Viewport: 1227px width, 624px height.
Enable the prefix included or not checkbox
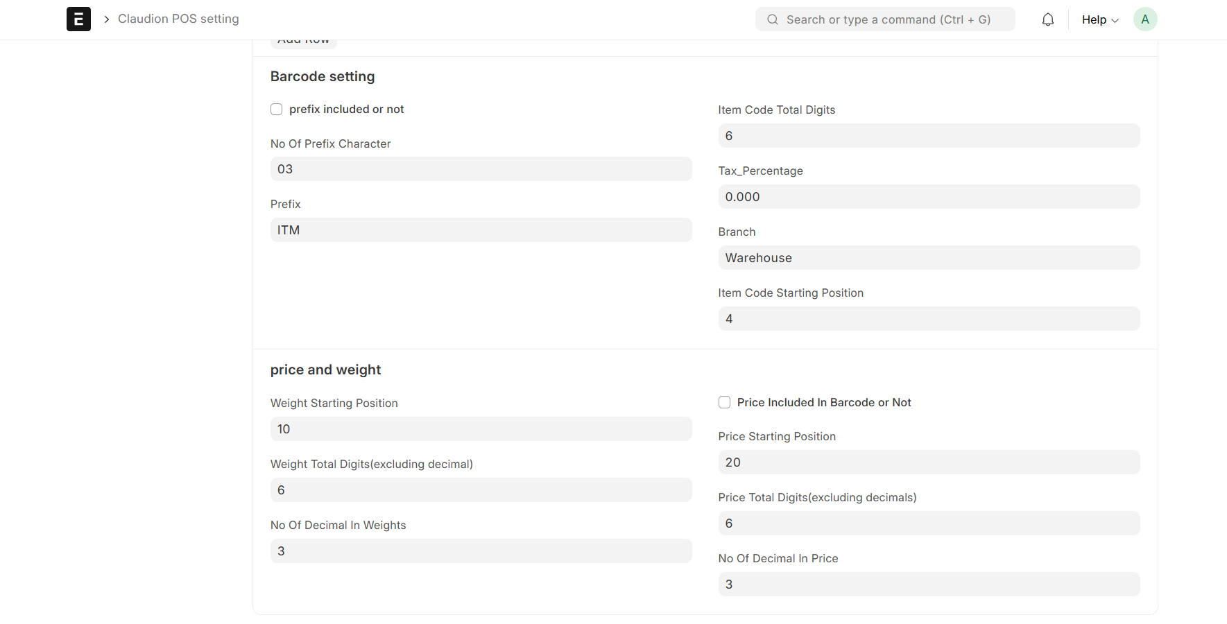point(277,110)
